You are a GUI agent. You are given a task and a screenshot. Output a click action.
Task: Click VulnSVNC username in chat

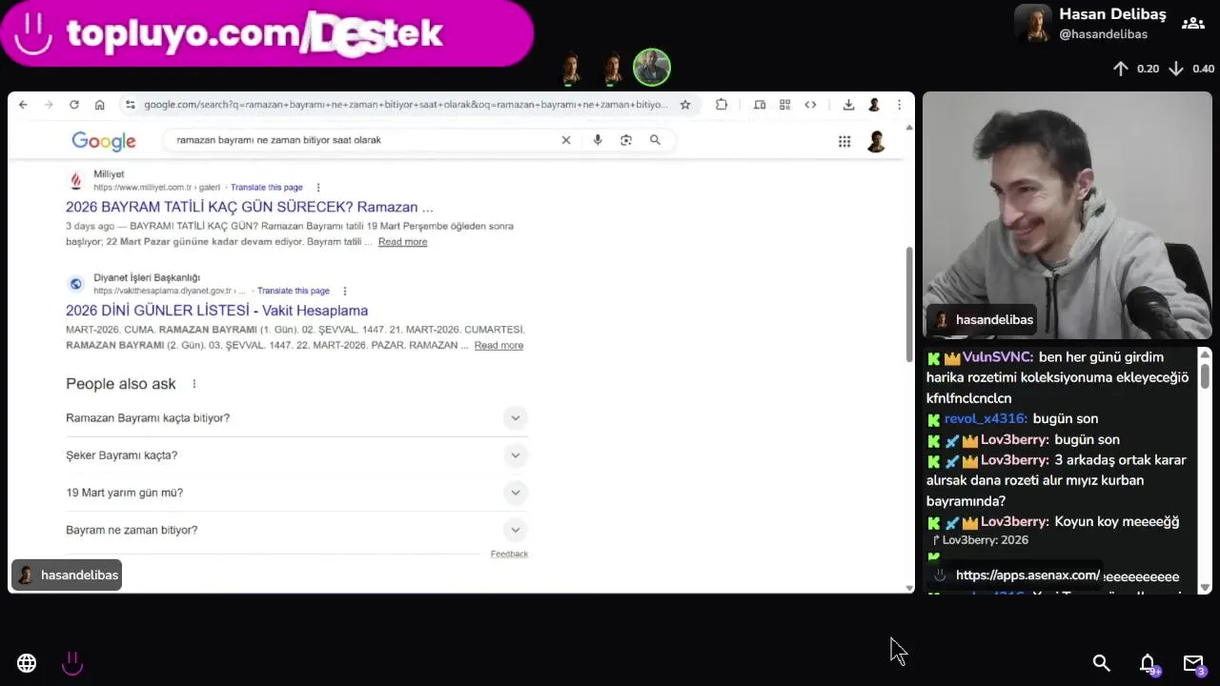tap(998, 357)
